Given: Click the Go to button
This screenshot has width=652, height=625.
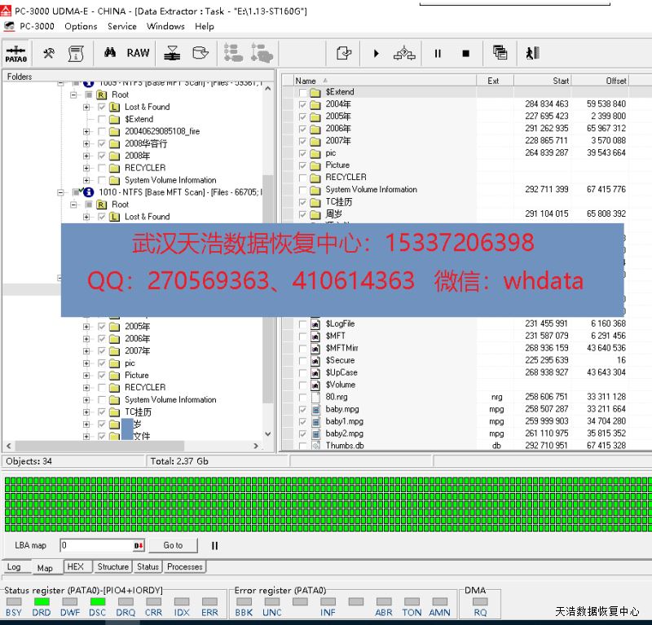Looking at the screenshot, I should coord(173,545).
